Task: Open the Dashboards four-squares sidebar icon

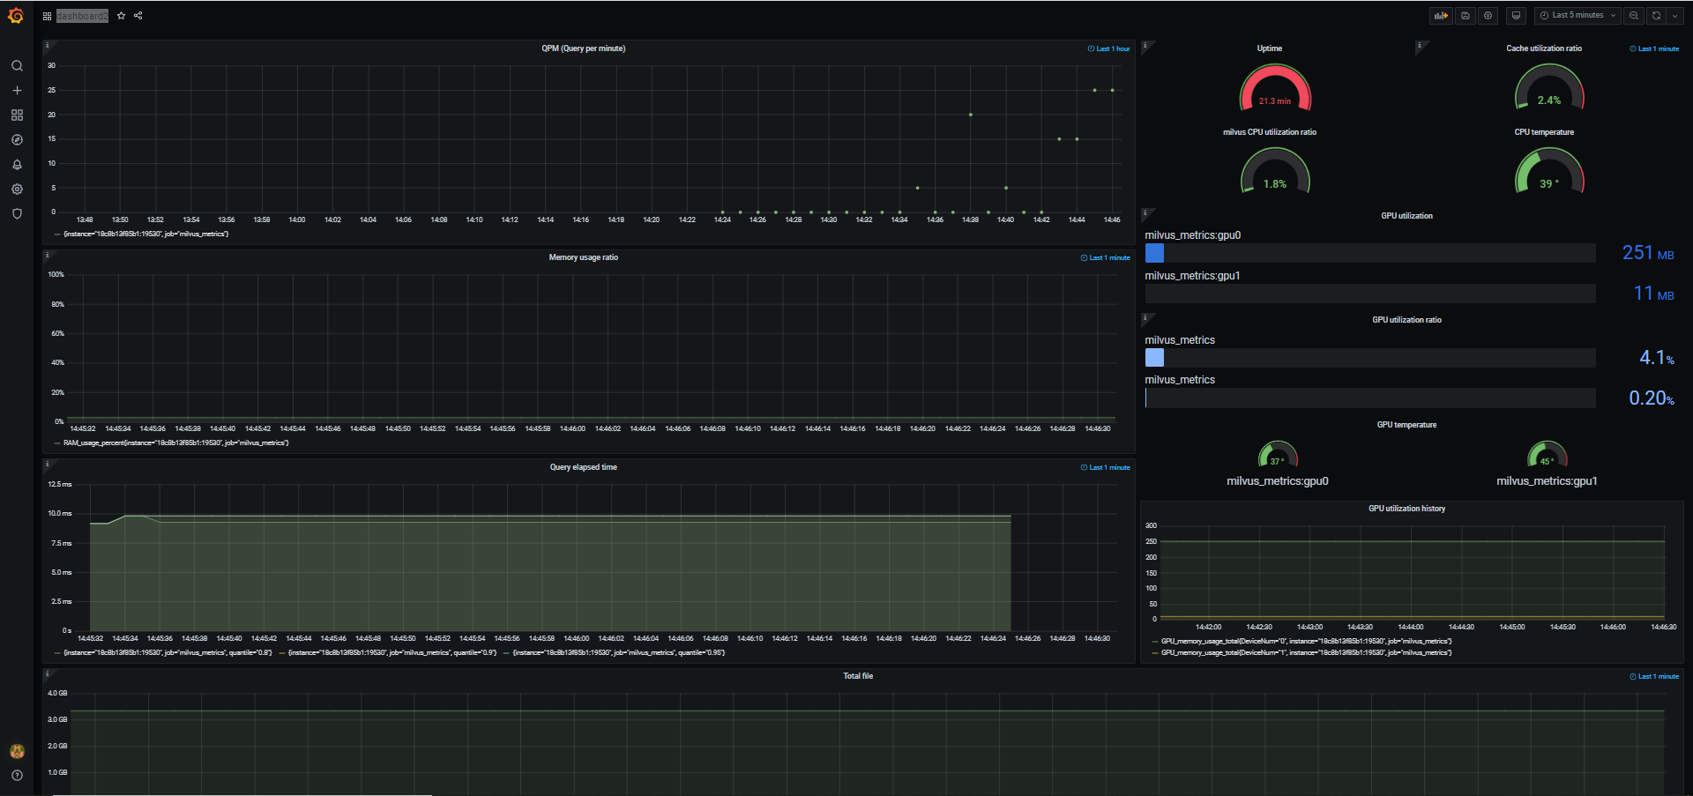Action: pos(17,115)
